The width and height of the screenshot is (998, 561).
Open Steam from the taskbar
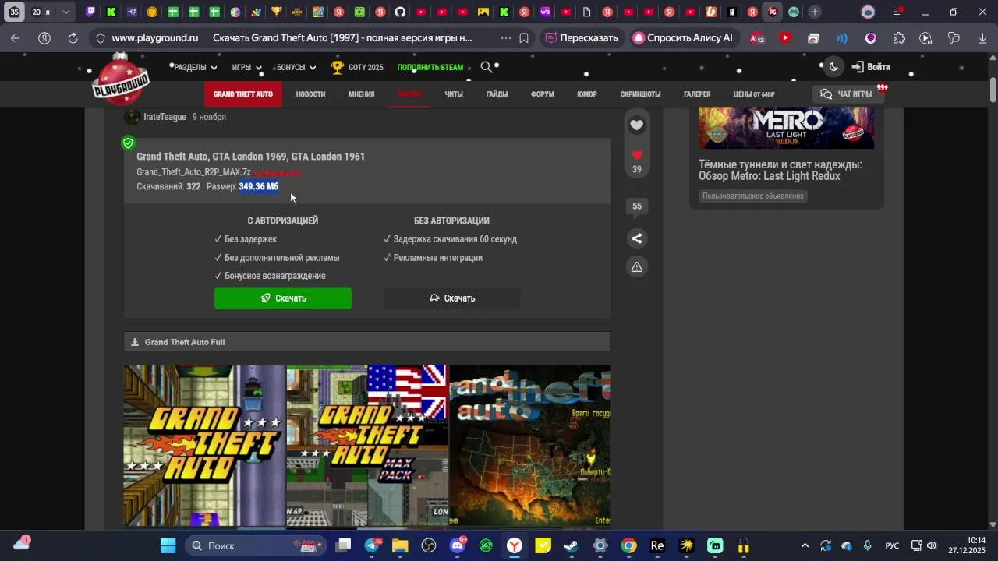(x=572, y=545)
